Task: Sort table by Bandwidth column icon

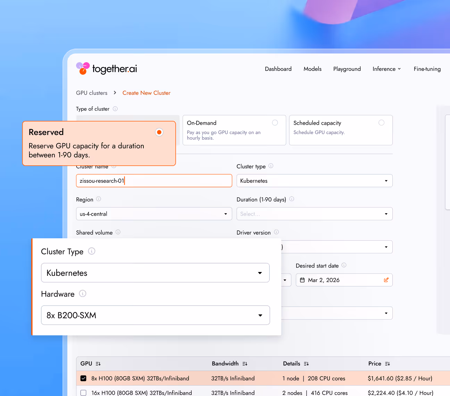Action: 245,364
